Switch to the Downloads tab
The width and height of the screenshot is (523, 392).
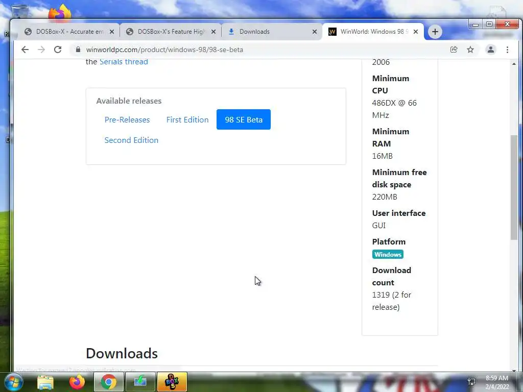coord(272,32)
